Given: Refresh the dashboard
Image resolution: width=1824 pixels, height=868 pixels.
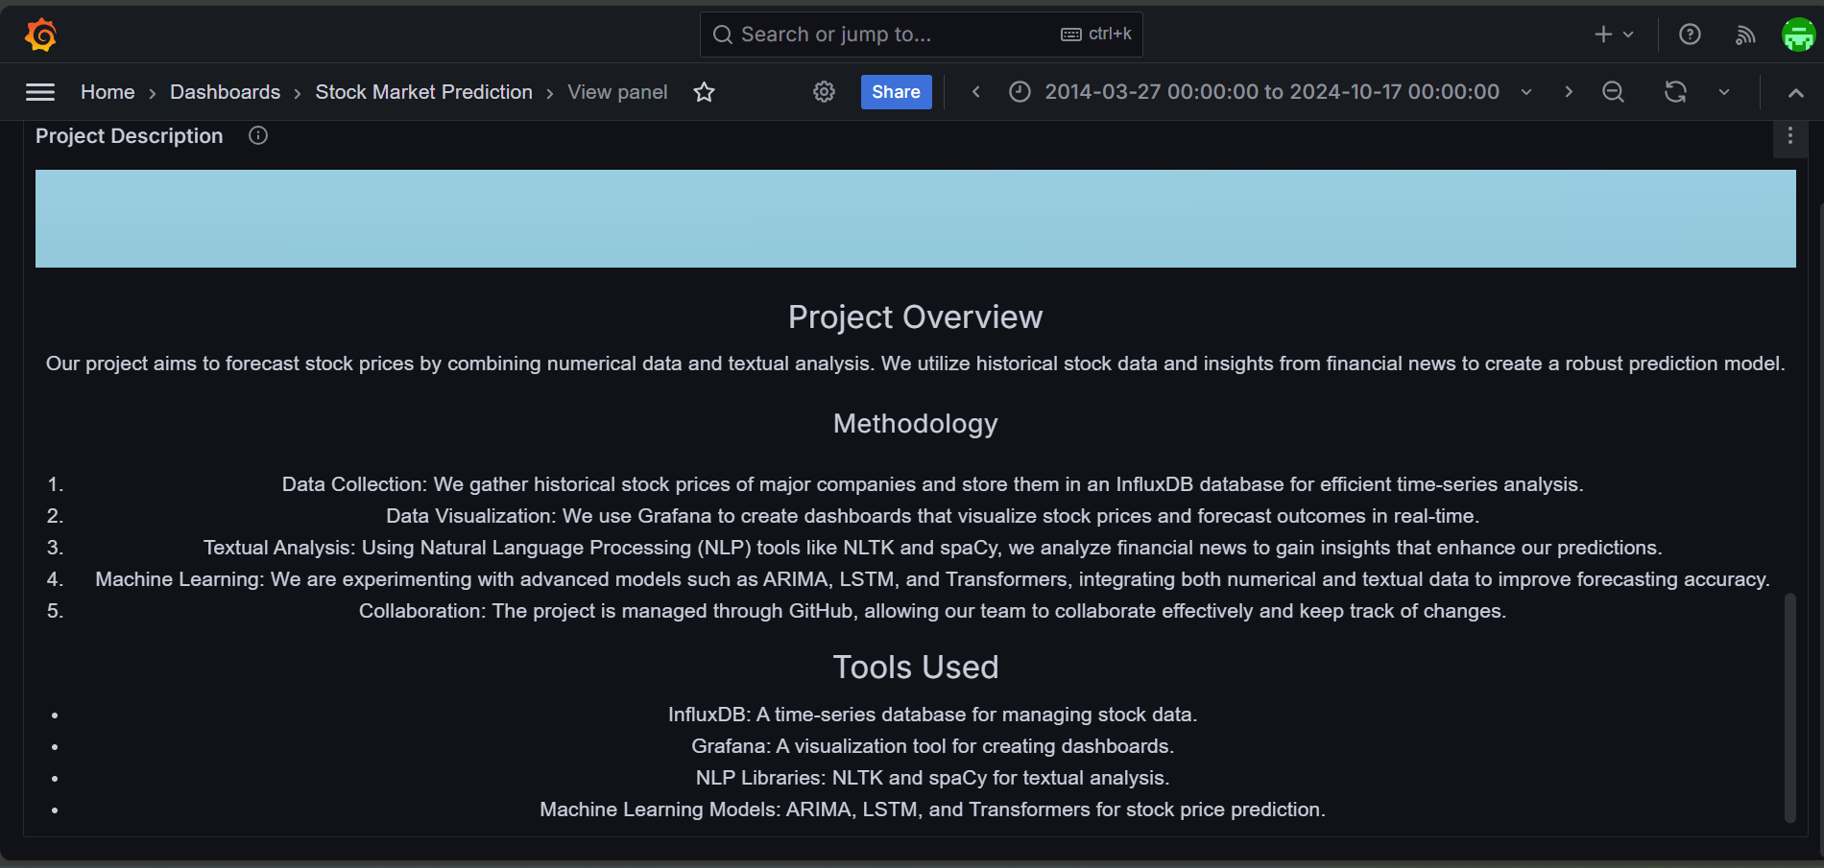Looking at the screenshot, I should (1675, 92).
